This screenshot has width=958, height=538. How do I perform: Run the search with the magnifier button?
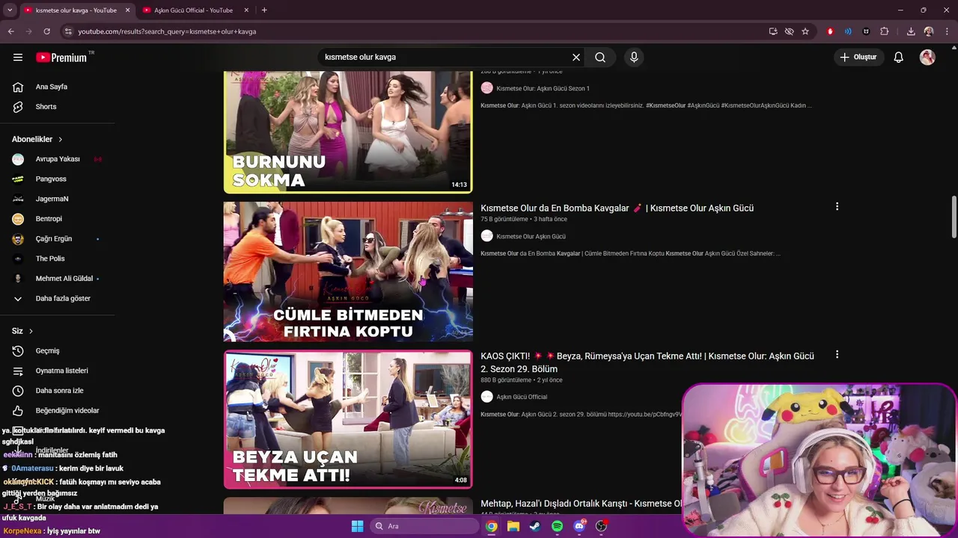coord(600,58)
